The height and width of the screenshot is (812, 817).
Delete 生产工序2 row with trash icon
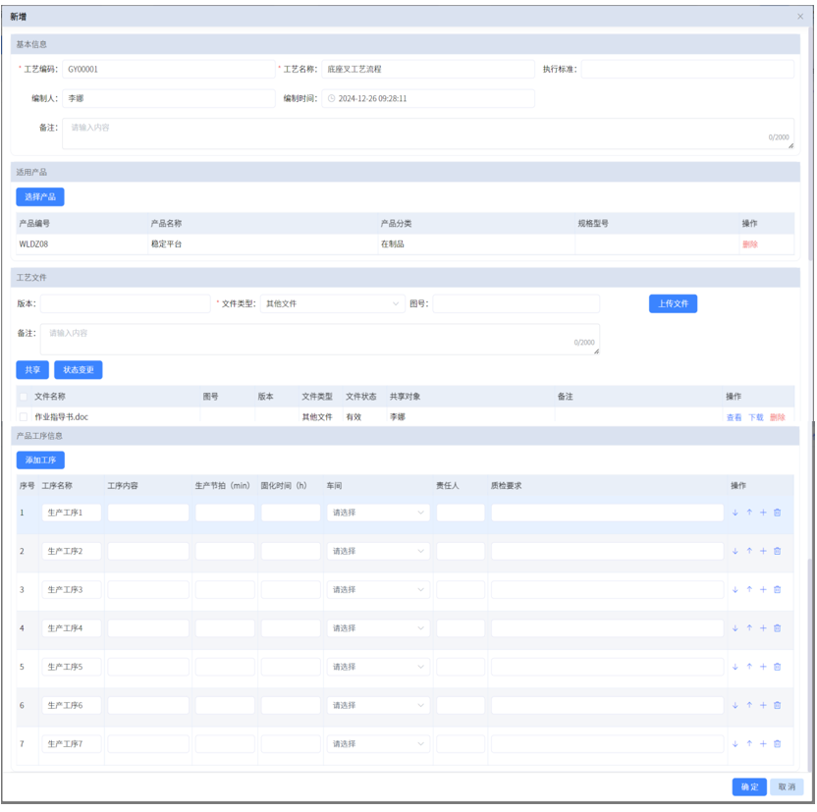[777, 551]
